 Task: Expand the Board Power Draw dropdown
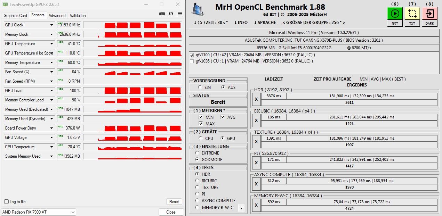tap(51, 128)
